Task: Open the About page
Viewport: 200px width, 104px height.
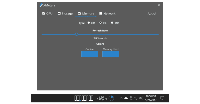Action: coord(152,14)
